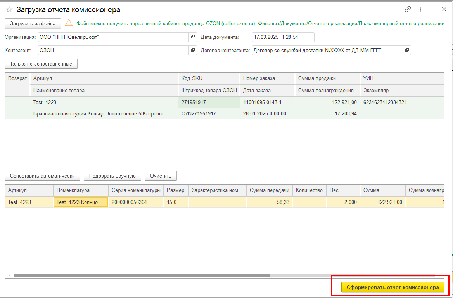Screen dimensions: 453x298
Task: Click horizontal scrollbar of lower table
Action: (142, 275)
